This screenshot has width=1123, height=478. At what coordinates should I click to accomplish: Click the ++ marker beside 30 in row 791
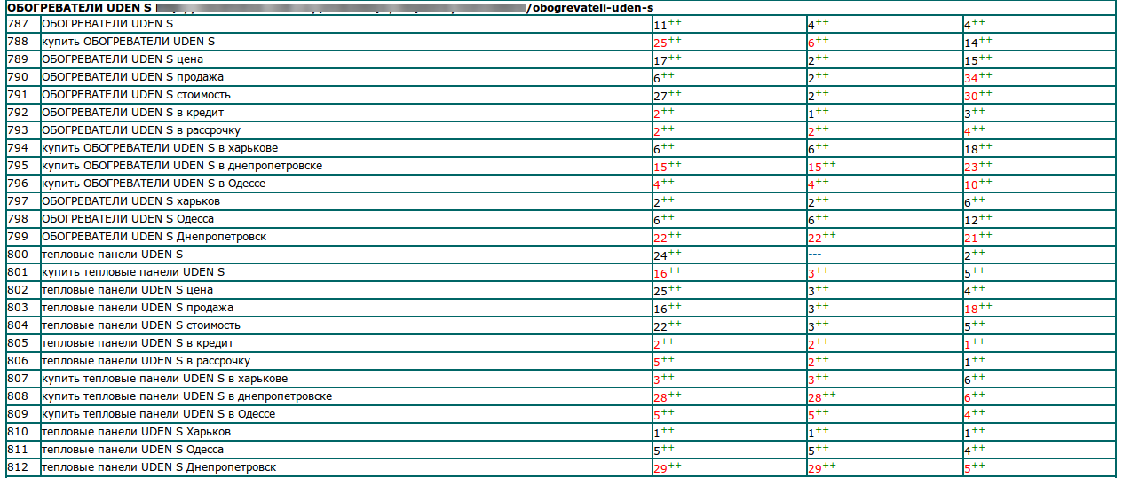point(985,93)
